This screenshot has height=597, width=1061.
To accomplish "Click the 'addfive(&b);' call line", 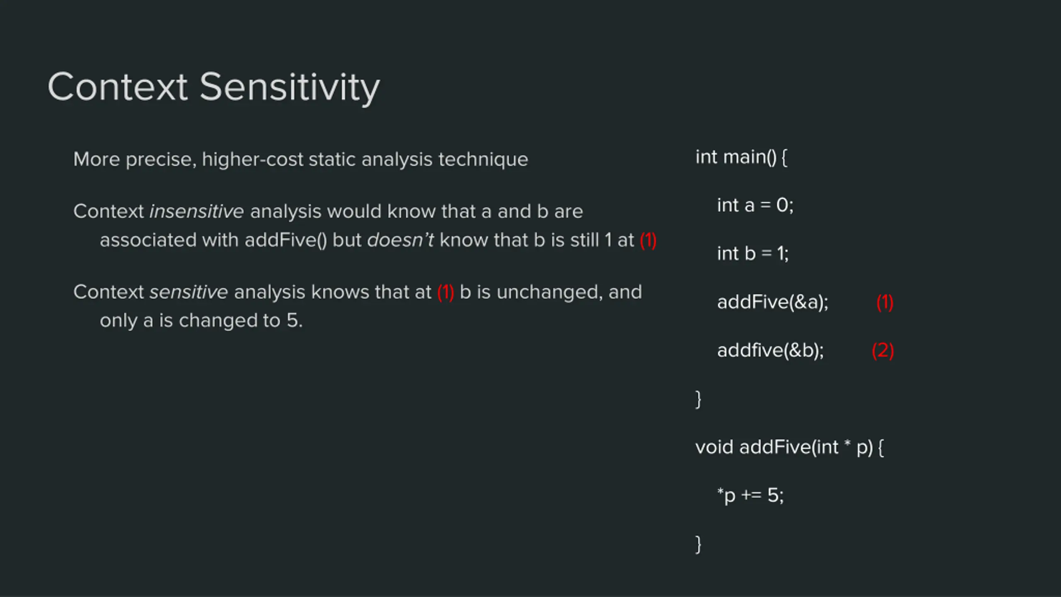I will [x=770, y=350].
